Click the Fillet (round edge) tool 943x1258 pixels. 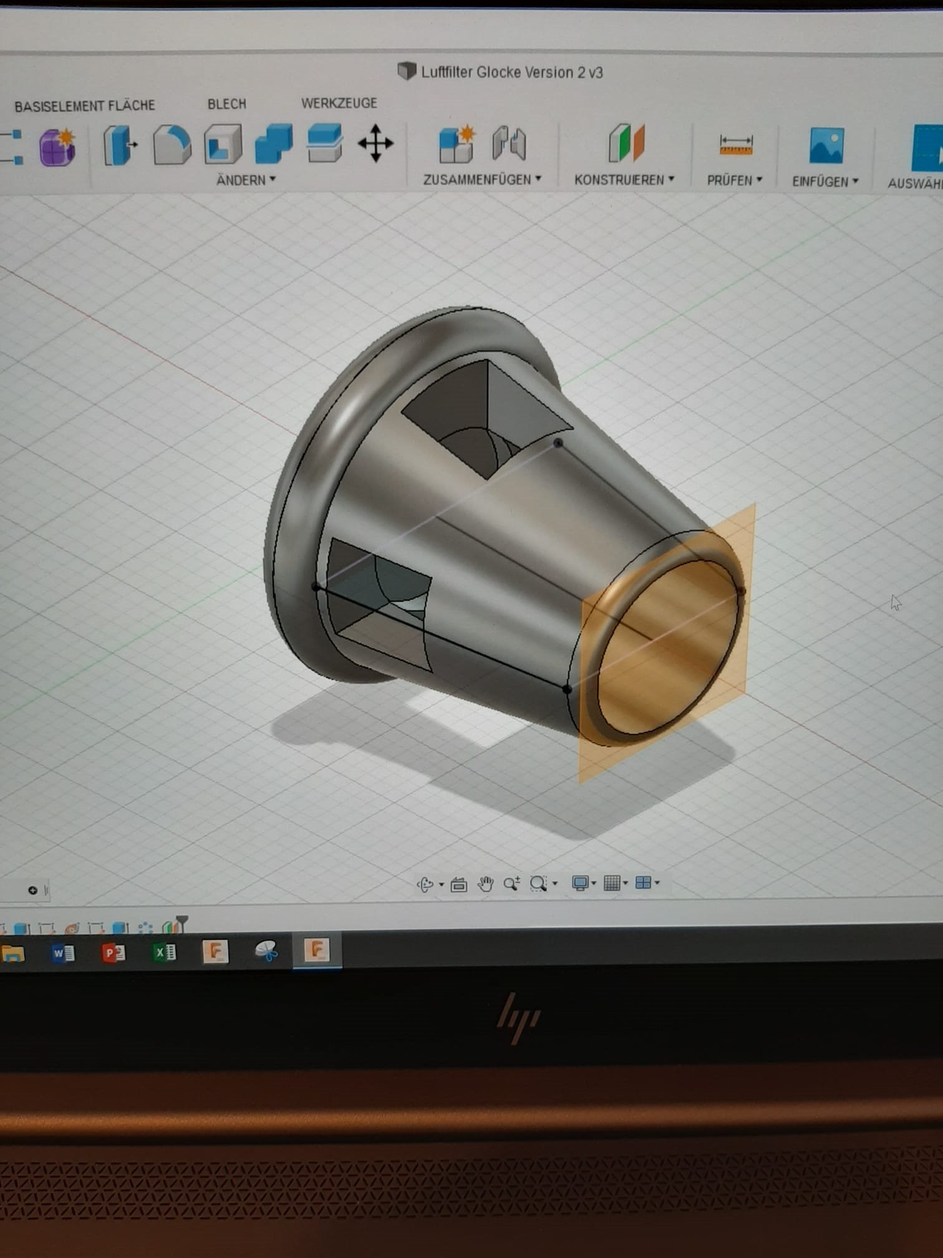(172, 145)
